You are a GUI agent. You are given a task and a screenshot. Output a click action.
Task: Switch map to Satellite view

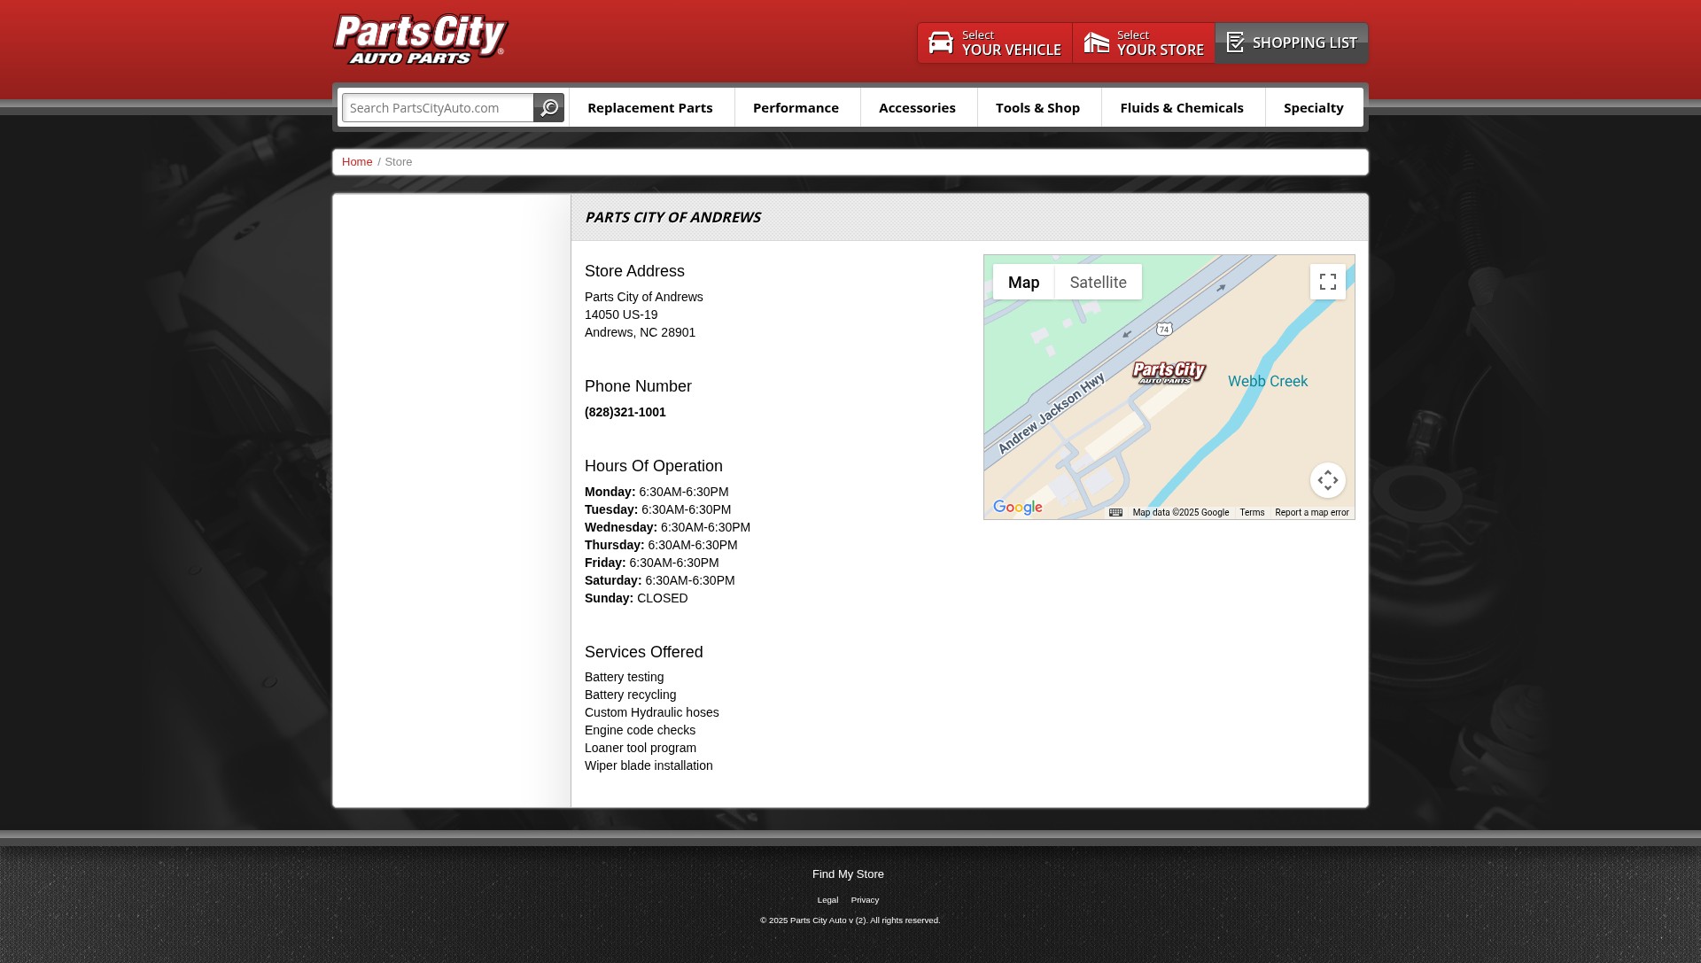coord(1098,282)
